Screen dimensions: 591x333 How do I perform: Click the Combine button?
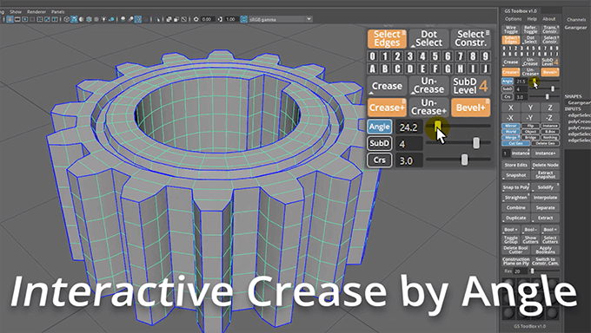pos(516,208)
